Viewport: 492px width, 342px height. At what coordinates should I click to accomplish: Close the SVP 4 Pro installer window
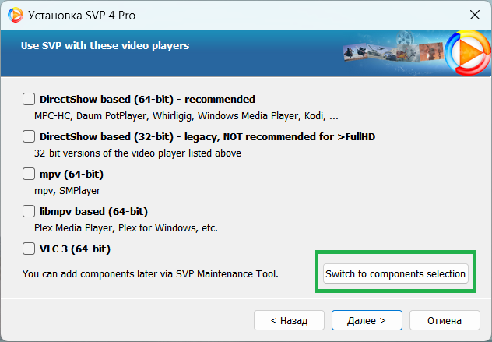coord(473,15)
